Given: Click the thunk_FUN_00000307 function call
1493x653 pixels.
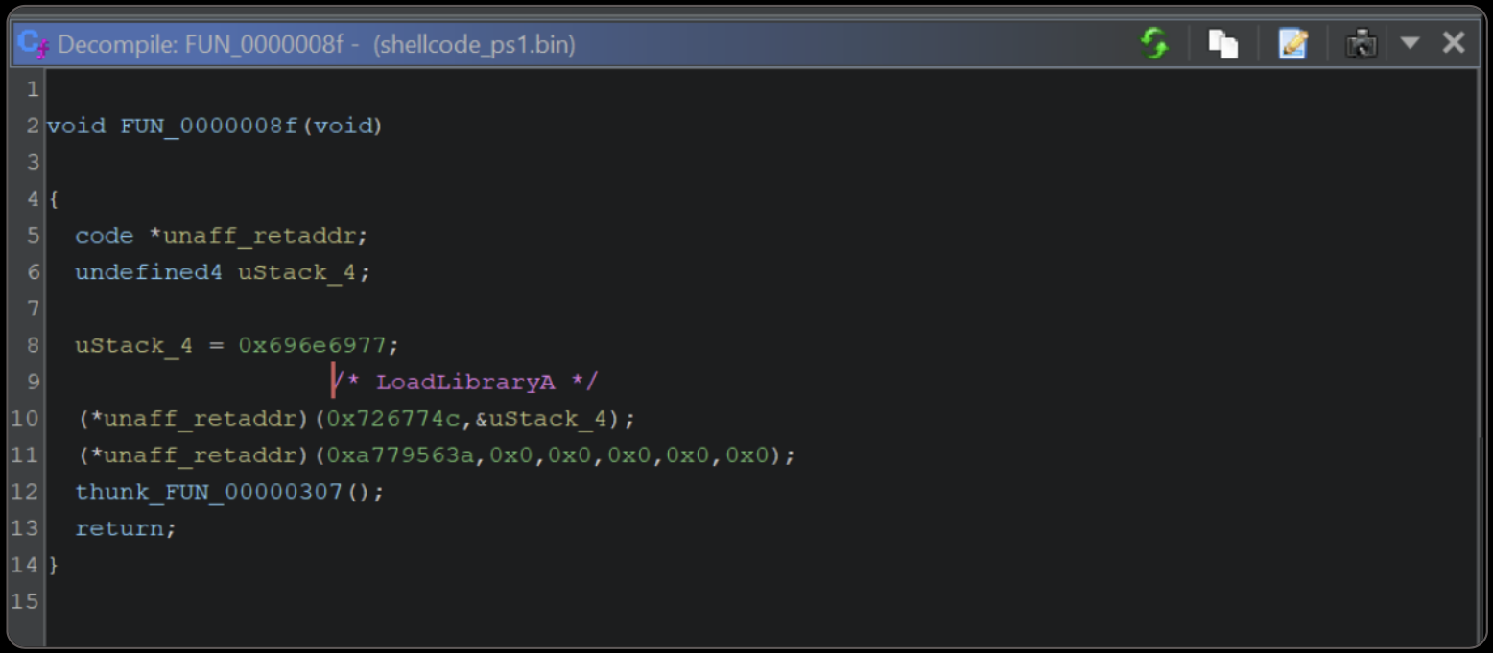Looking at the screenshot, I should (x=208, y=492).
